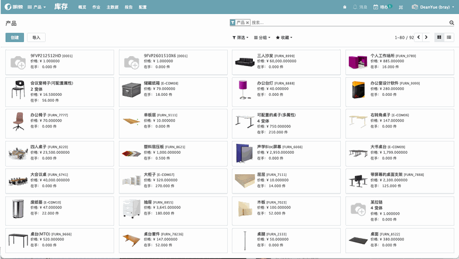The width and height of the screenshot is (459, 259).
Task: Click the 库存 app title
Action: click(x=61, y=6)
